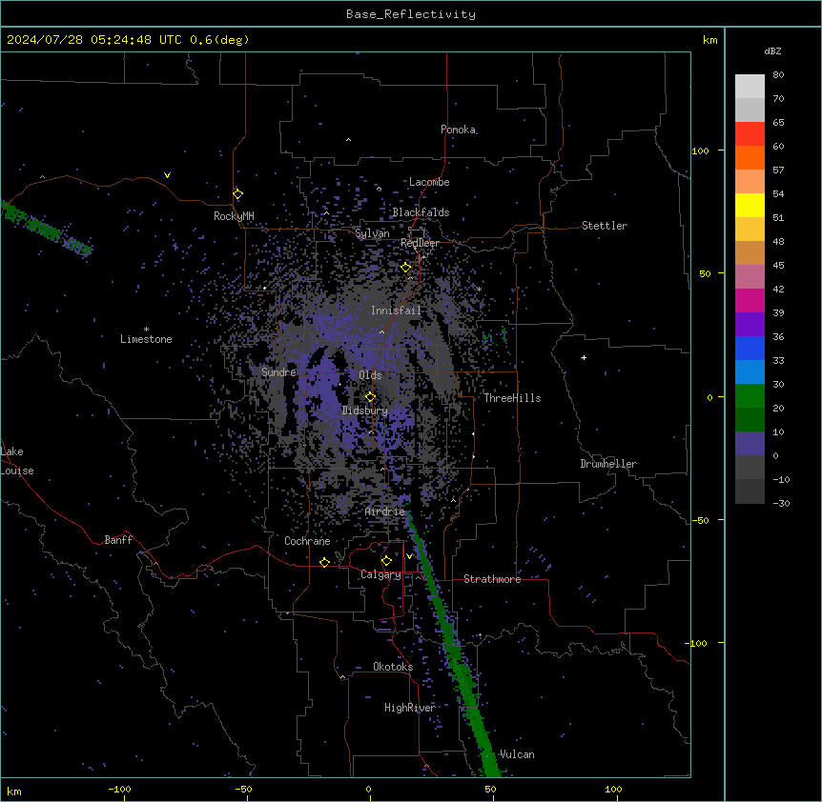
Task: Select the yellow V marker northeast of Calgary
Action: tap(409, 556)
